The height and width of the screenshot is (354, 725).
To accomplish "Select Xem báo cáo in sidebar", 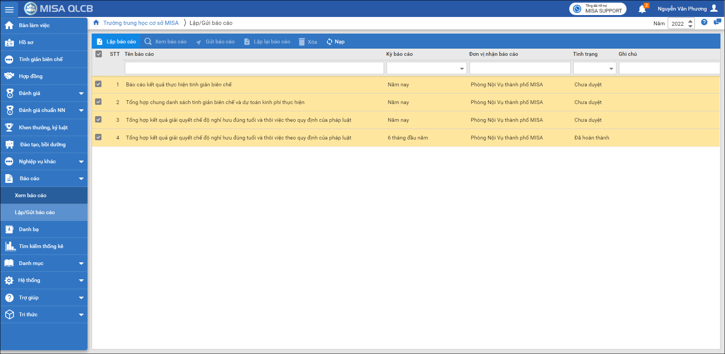I will coord(31,195).
